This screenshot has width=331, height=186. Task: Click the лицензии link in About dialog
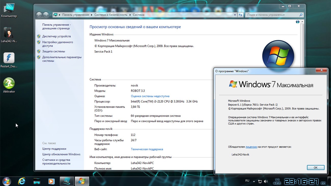(251, 147)
